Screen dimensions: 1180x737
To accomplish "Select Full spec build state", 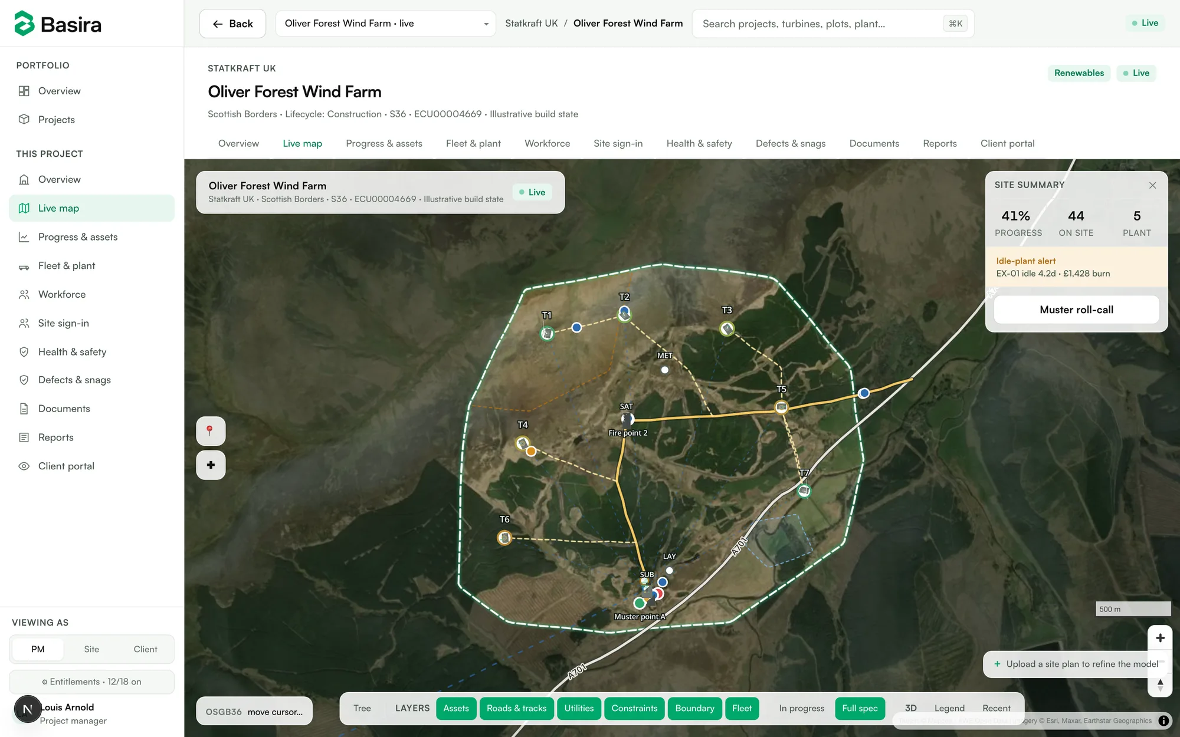I will click(860, 708).
